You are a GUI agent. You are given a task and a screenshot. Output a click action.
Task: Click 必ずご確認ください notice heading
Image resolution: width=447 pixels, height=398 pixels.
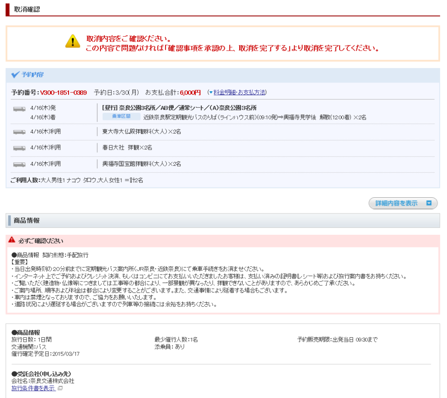click(x=41, y=241)
